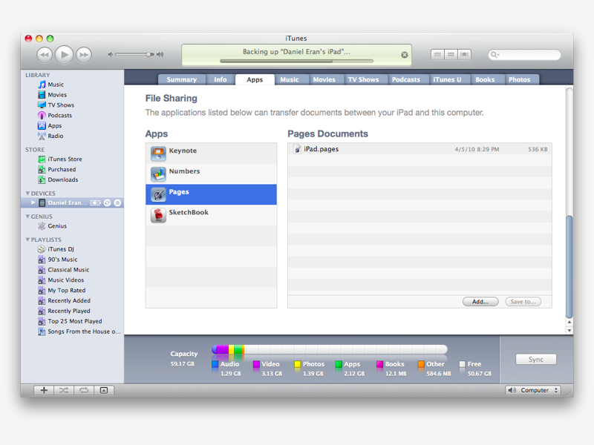Collapse the Devices section
594x445 pixels.
pyautogui.click(x=27, y=194)
